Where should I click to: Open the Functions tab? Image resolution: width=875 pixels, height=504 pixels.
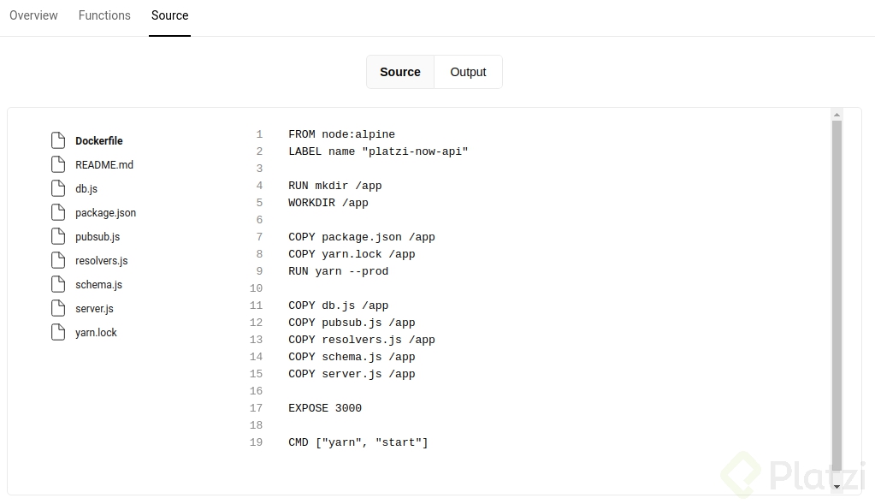point(103,15)
